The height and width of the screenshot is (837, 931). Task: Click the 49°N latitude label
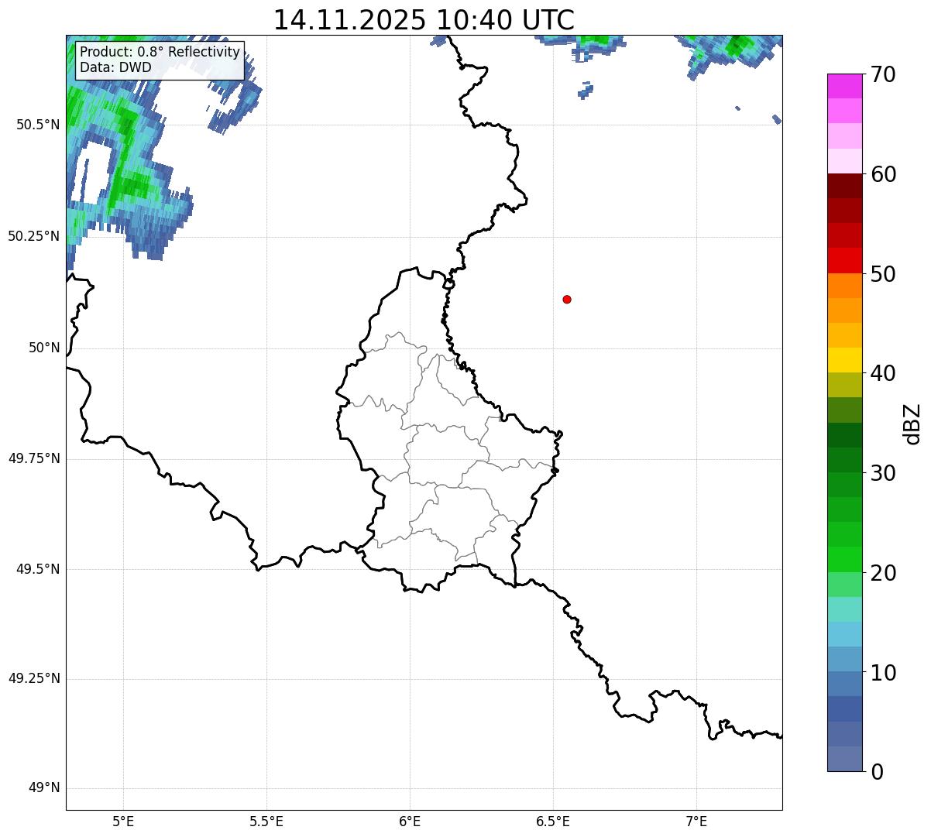click(44, 788)
